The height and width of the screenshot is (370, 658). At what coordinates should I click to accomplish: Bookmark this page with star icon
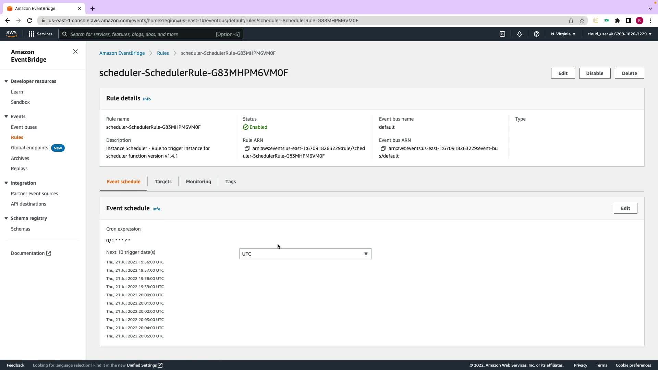582,21
